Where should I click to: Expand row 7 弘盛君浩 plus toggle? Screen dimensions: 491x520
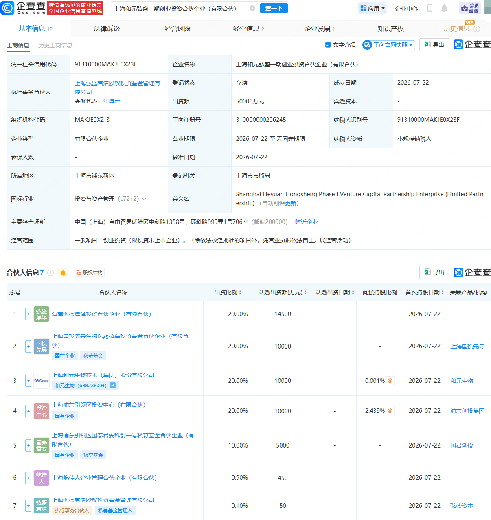click(28, 506)
